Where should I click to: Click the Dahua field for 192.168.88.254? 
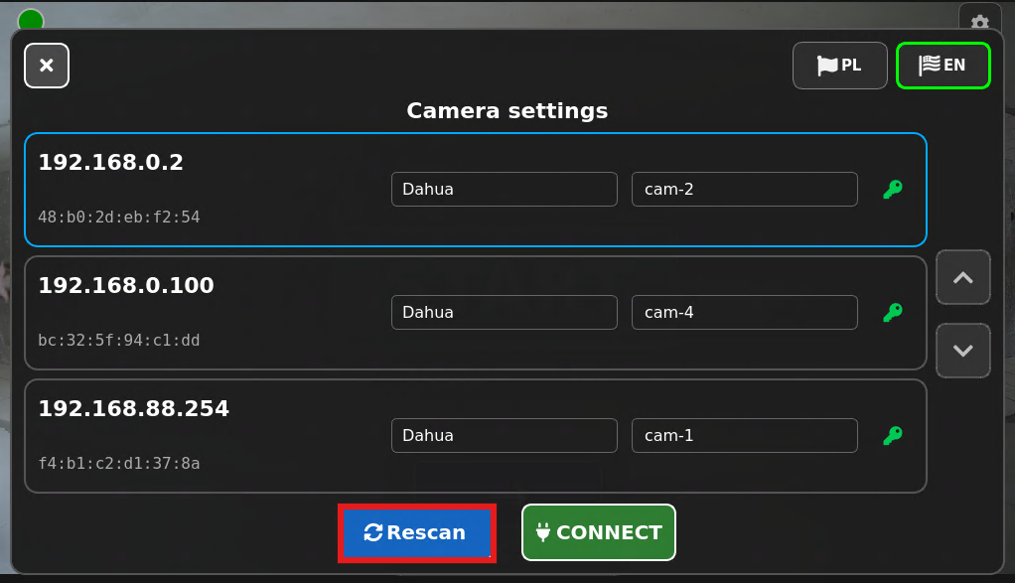coord(505,435)
